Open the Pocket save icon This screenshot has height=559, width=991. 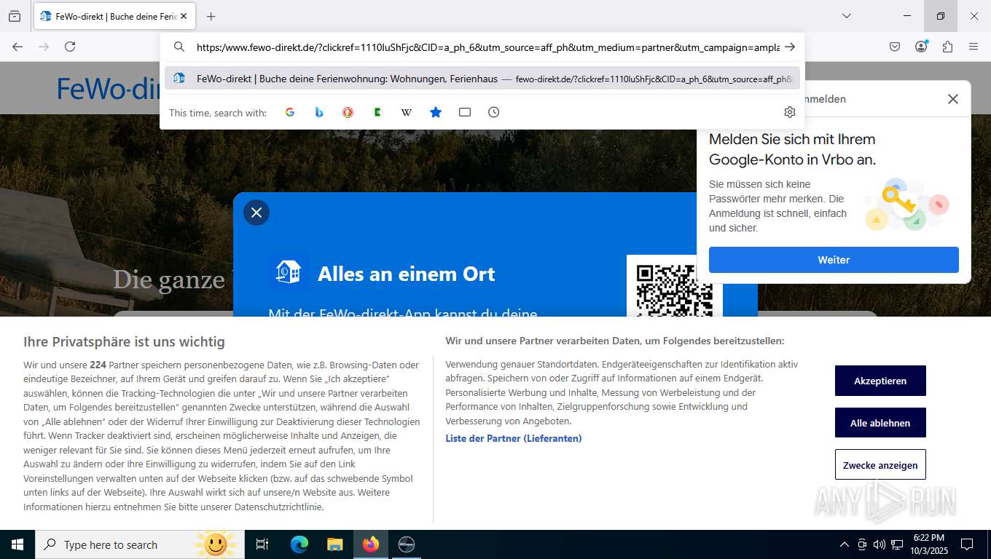(895, 47)
